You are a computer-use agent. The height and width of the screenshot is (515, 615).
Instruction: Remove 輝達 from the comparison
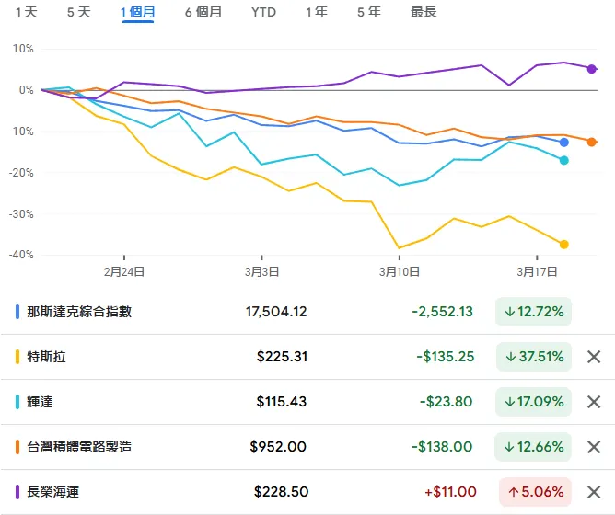[x=594, y=402]
